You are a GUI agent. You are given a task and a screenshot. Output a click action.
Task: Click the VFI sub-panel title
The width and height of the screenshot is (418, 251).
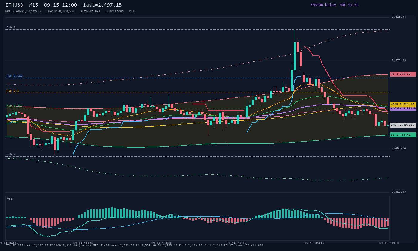(x=10, y=199)
